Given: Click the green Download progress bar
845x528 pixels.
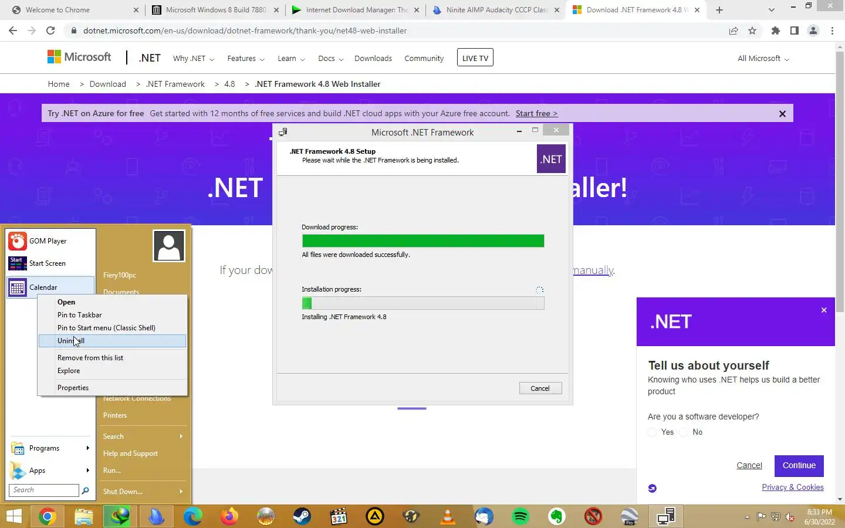Looking at the screenshot, I should pyautogui.click(x=422, y=241).
